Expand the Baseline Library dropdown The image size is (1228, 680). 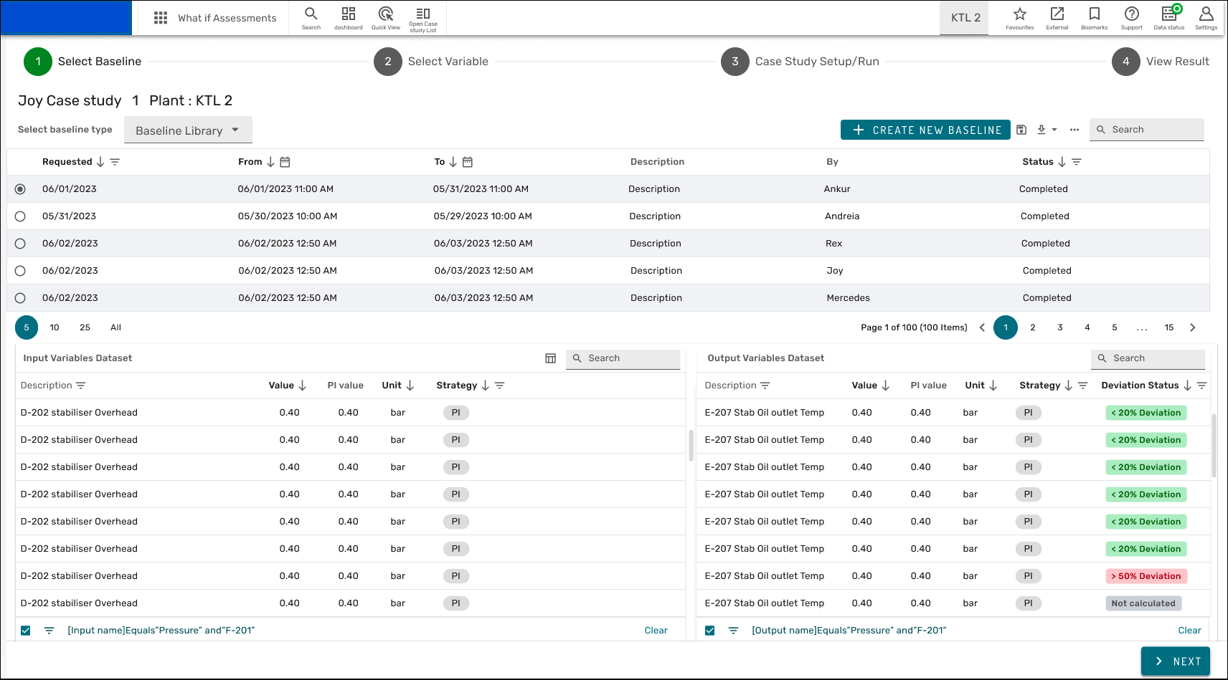tap(188, 130)
